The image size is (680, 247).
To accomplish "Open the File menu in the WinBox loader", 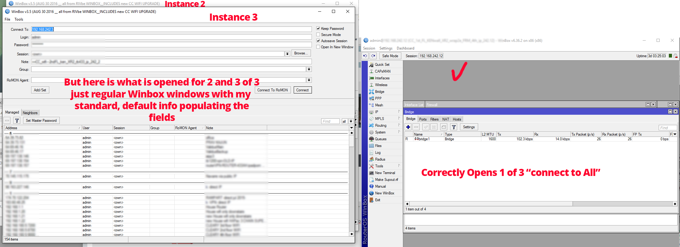I will 7,19.
